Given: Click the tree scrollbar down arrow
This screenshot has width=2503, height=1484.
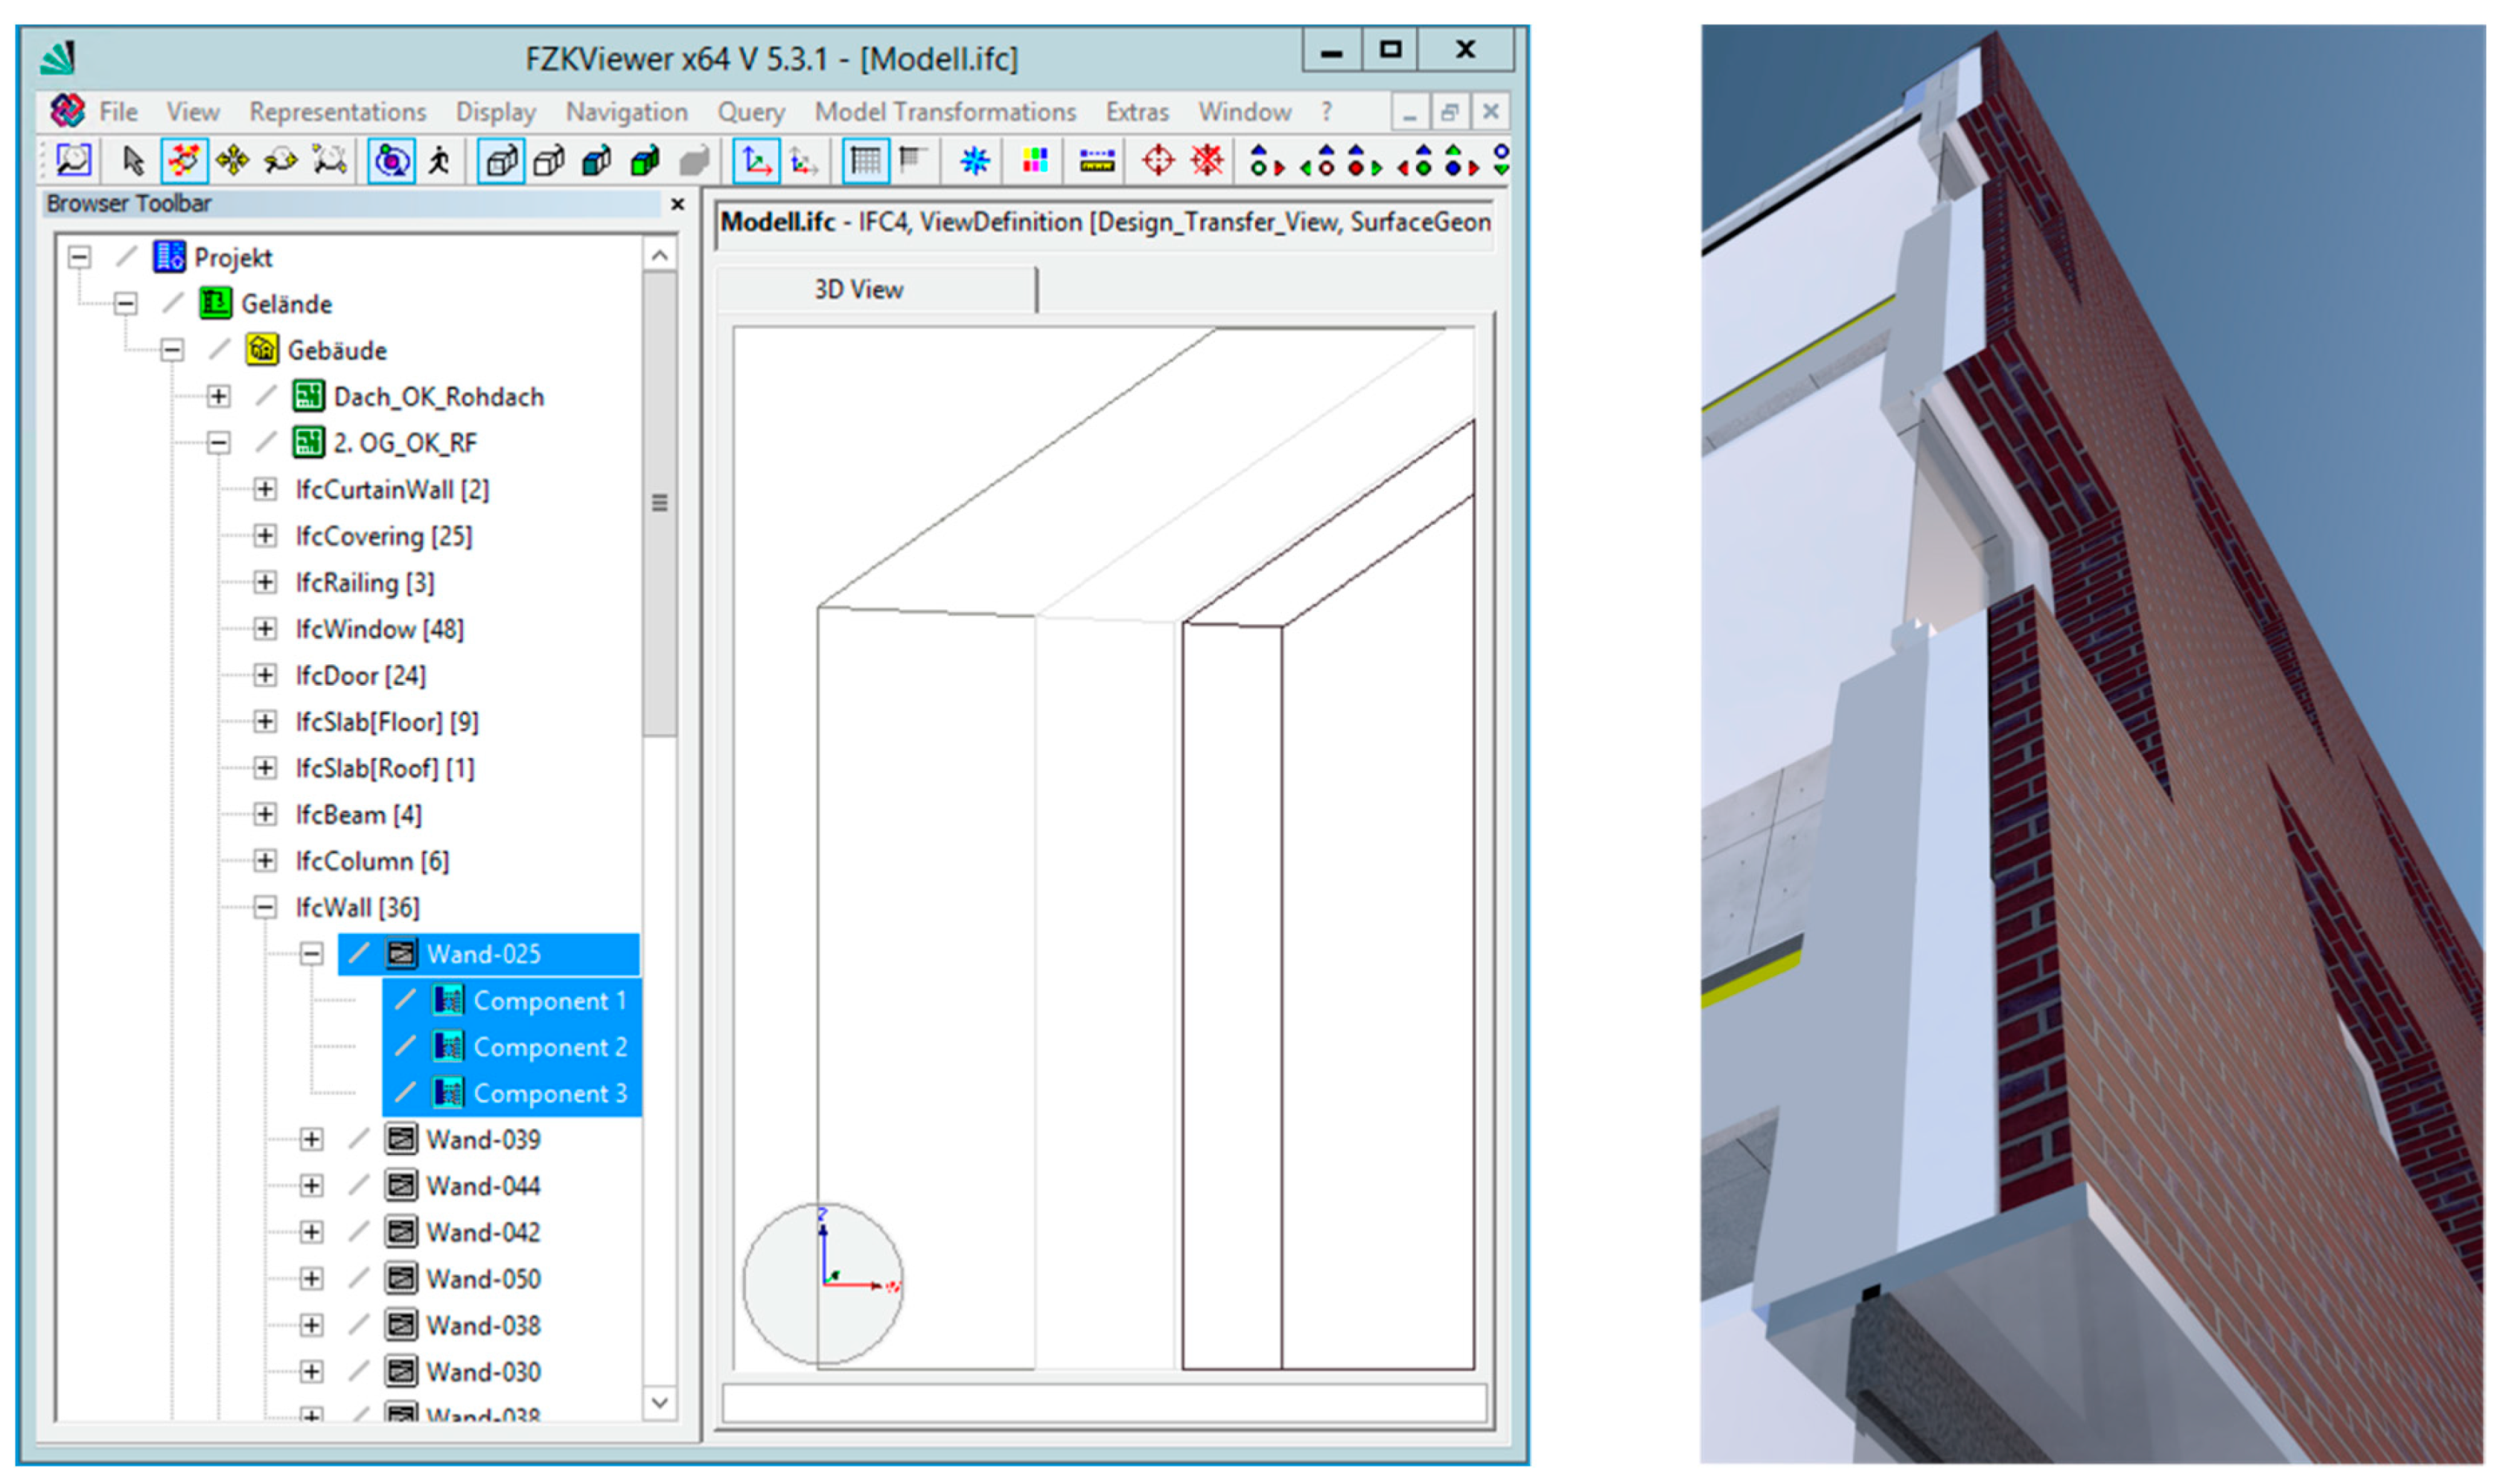Looking at the screenshot, I should coord(660,1402).
